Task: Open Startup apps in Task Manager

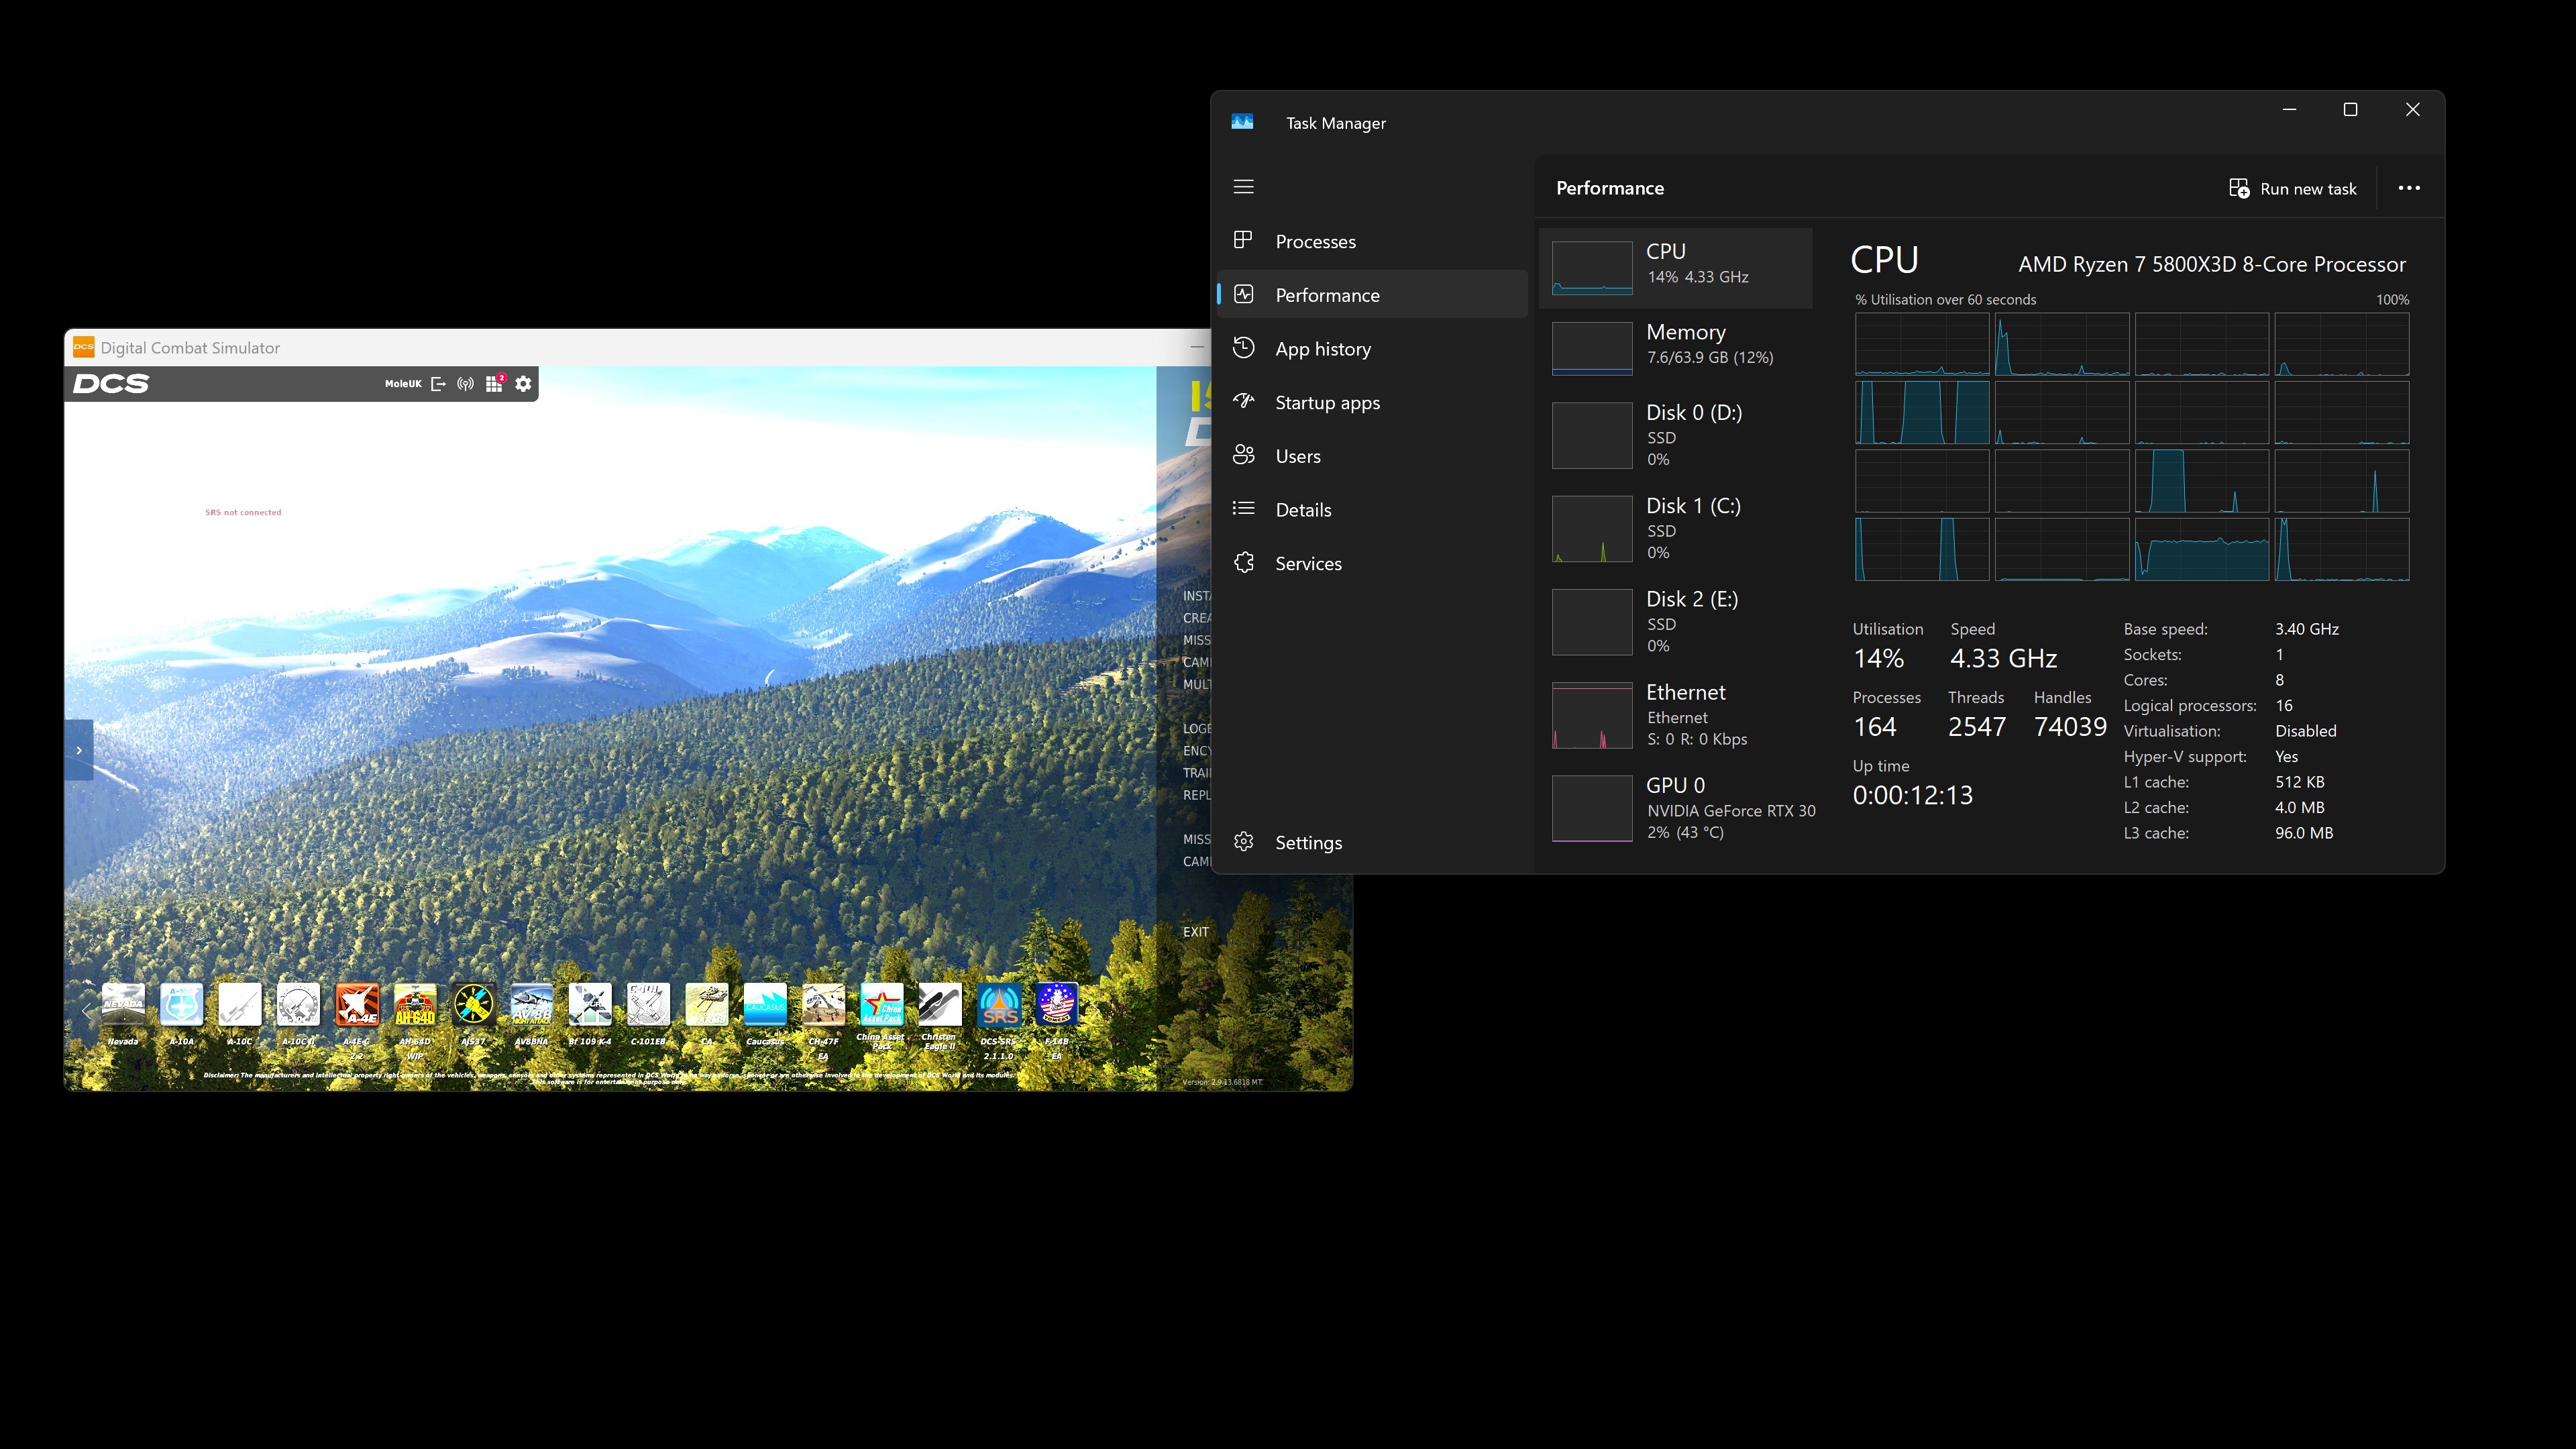Action: [1371, 402]
